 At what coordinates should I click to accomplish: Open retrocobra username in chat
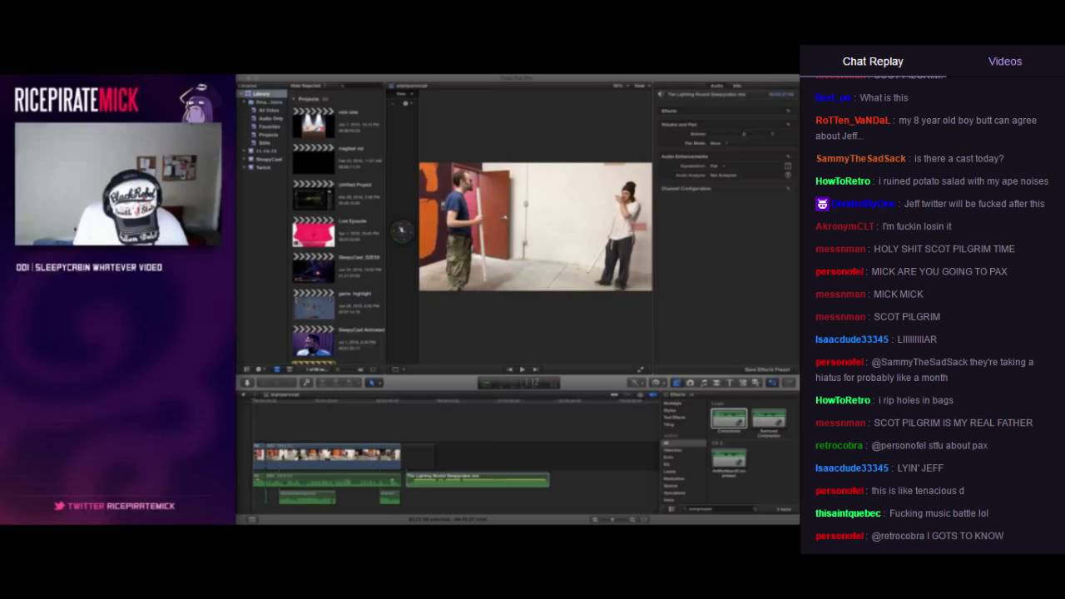[x=840, y=445]
